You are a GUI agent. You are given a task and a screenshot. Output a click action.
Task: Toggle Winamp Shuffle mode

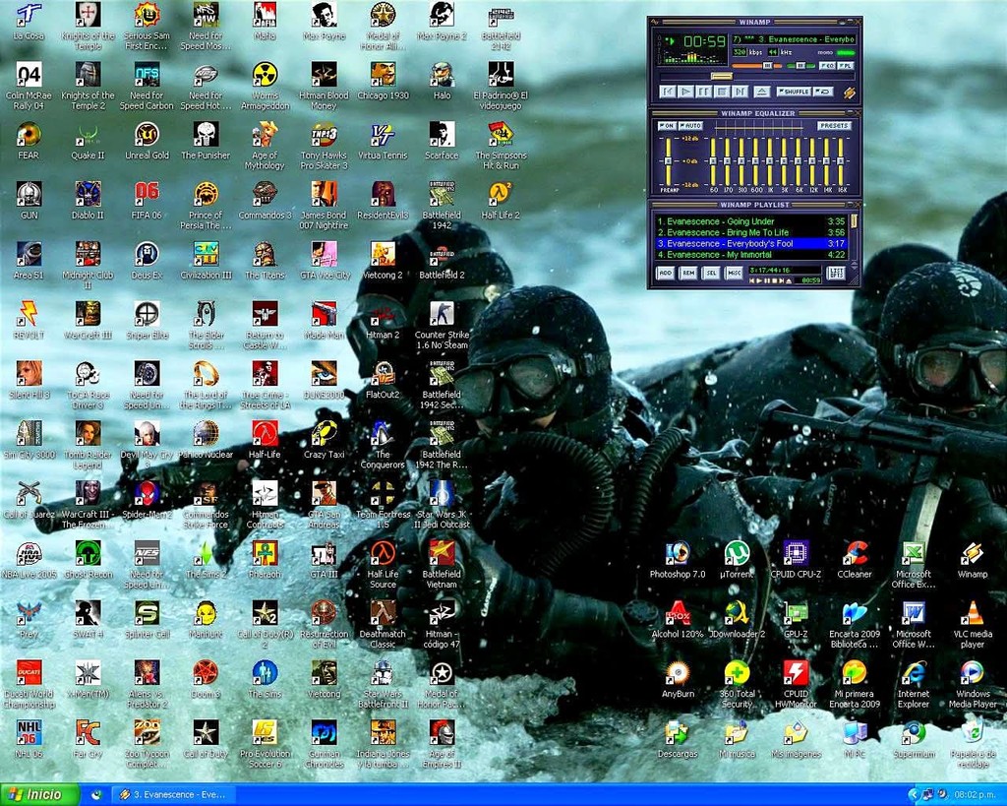794,92
